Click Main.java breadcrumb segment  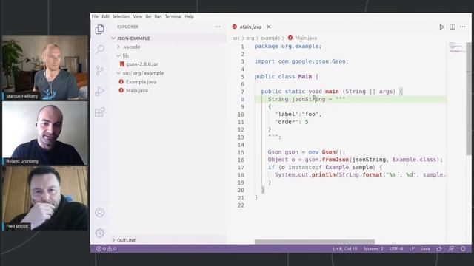306,38
